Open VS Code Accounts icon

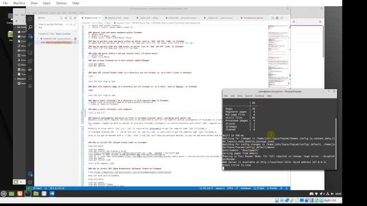(x=30, y=174)
